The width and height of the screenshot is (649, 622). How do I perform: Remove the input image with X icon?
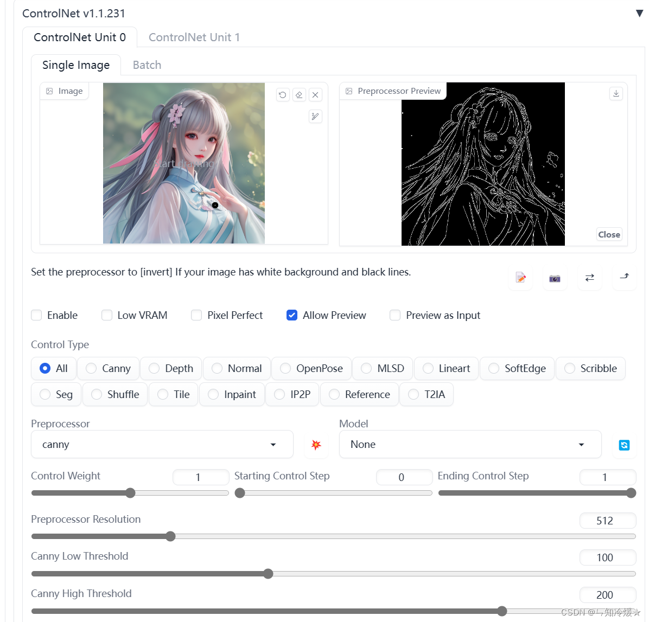pyautogui.click(x=315, y=95)
